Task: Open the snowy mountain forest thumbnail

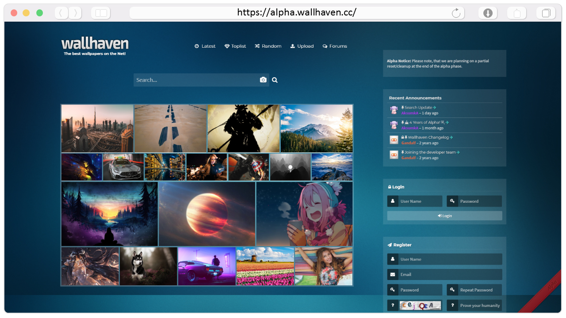Action: [x=317, y=129]
